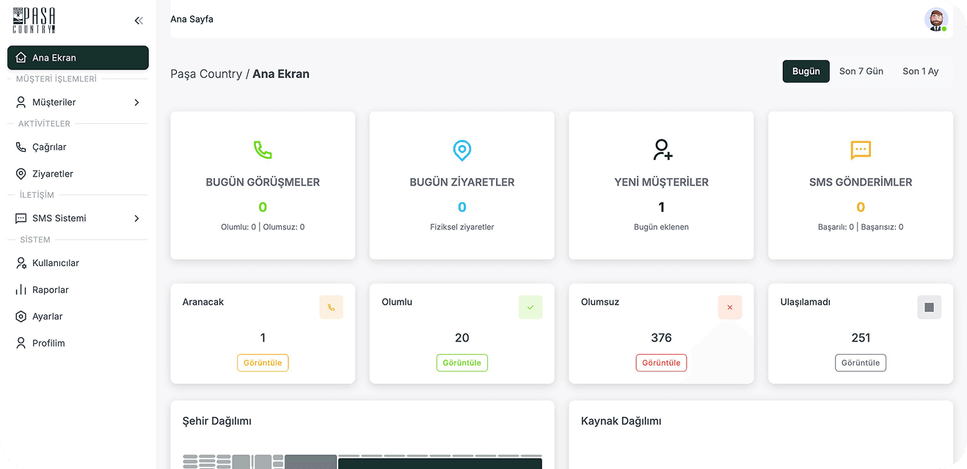Open Görüntüle under Ulaşılamadı count
This screenshot has height=469, width=967.
860,362
